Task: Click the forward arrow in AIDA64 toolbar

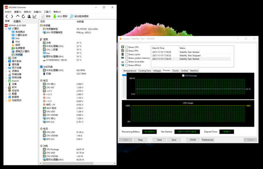Action: click(x=12, y=16)
